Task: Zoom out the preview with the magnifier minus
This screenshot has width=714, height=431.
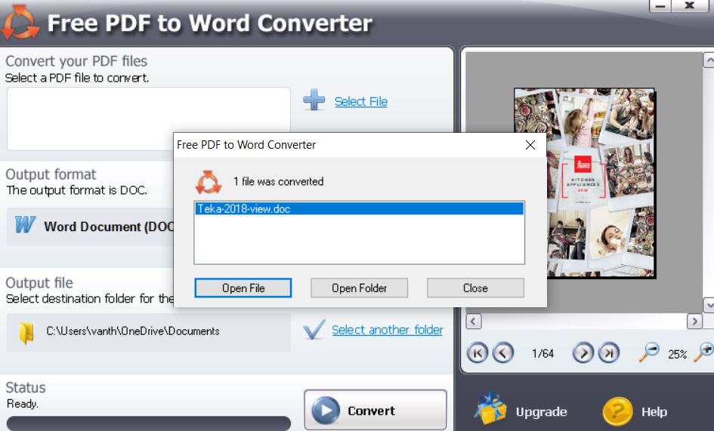Action: [x=649, y=352]
